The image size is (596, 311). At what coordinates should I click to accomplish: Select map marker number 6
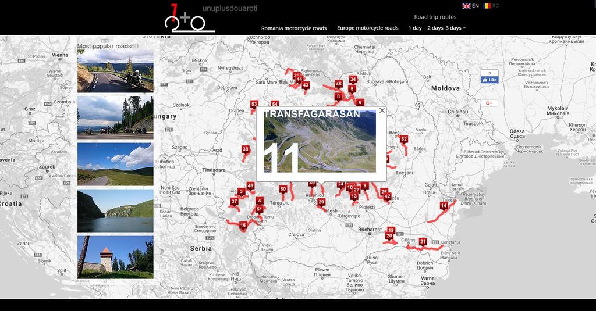[360, 102]
